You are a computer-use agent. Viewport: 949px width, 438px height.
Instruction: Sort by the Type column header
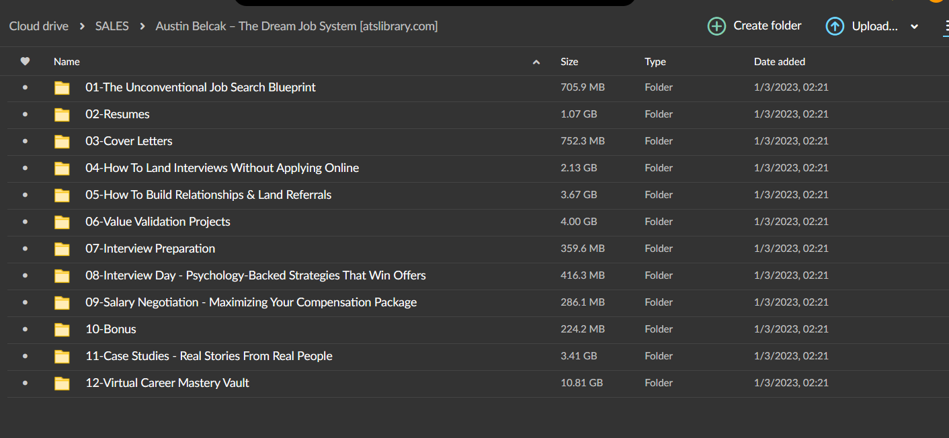[x=655, y=61]
